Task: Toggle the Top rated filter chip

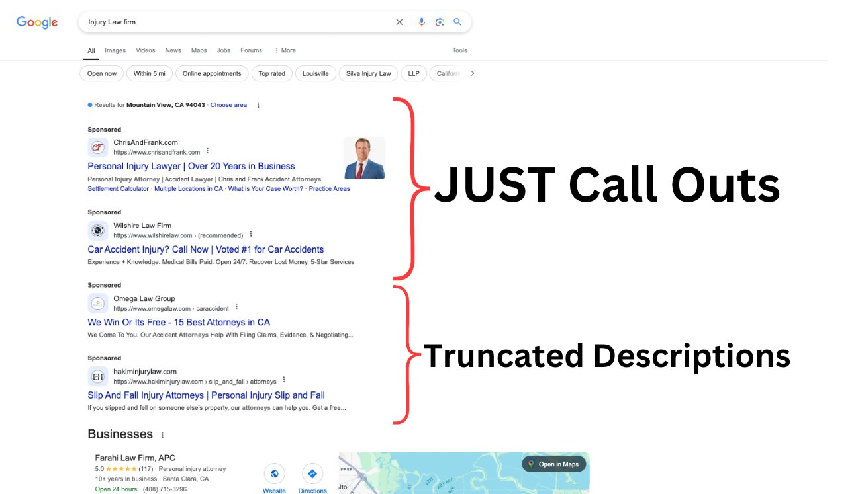Action: pos(271,73)
